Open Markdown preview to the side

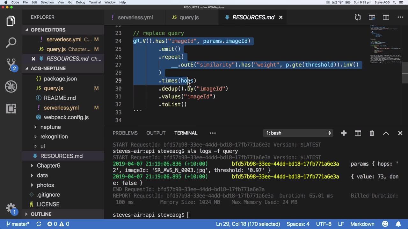(372, 17)
